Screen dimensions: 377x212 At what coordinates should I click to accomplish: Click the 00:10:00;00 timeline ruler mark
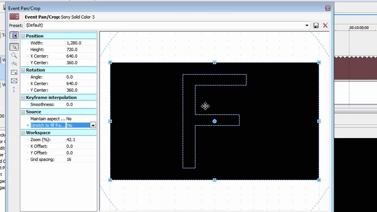359,28
